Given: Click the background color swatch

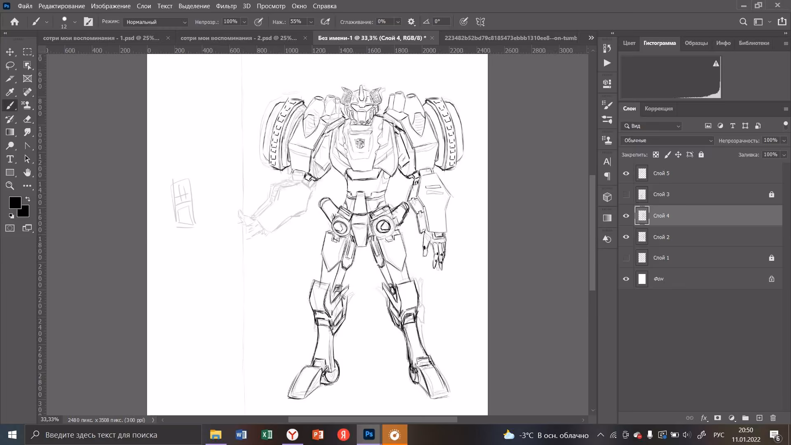Looking at the screenshot, I should click(25, 213).
